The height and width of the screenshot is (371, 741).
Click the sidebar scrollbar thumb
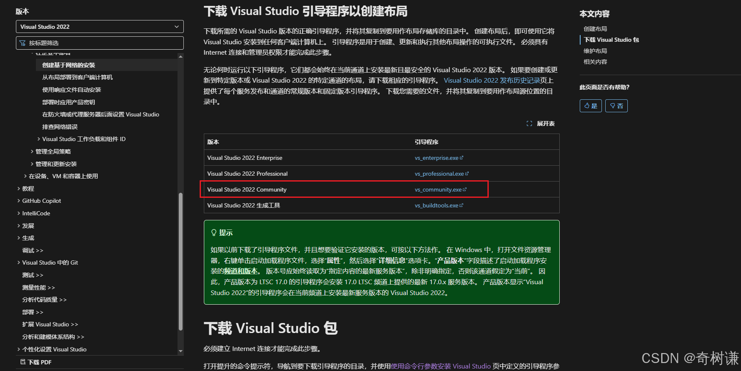[180, 262]
